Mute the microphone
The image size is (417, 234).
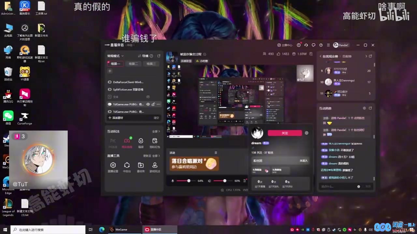[x=173, y=181]
